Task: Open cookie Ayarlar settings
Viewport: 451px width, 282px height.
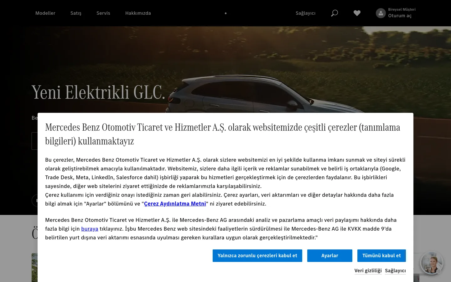Action: pos(330,256)
